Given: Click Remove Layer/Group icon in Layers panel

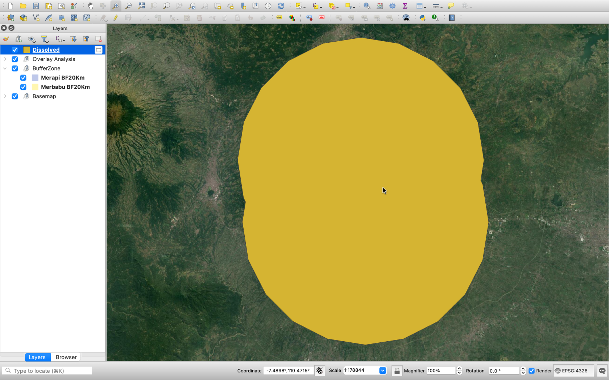Looking at the screenshot, I should pyautogui.click(x=98, y=39).
